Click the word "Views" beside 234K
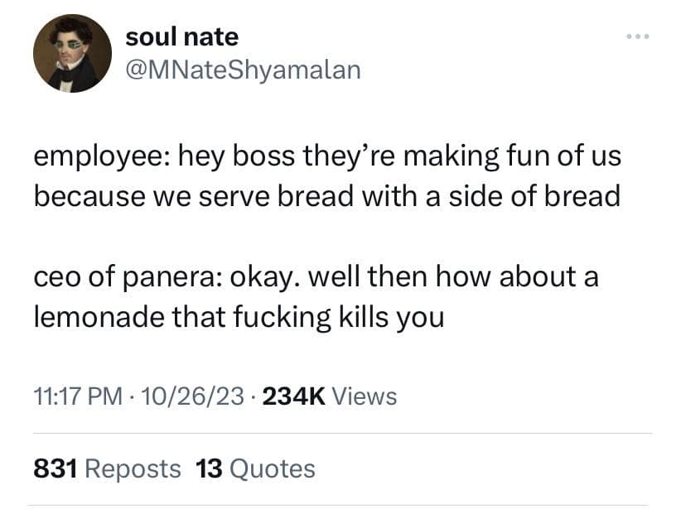The image size is (686, 509). 364,396
